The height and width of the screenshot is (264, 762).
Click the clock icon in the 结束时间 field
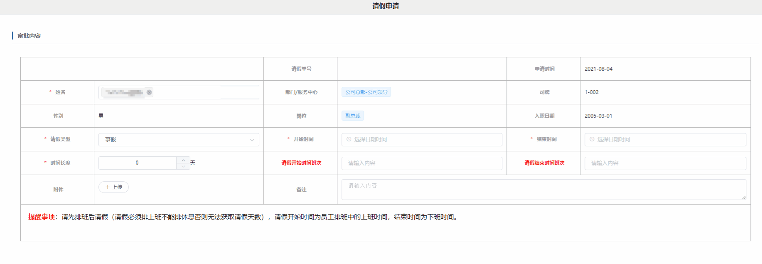(x=592, y=139)
